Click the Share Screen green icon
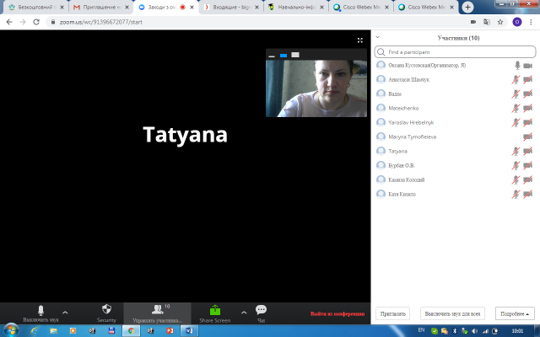 214,310
